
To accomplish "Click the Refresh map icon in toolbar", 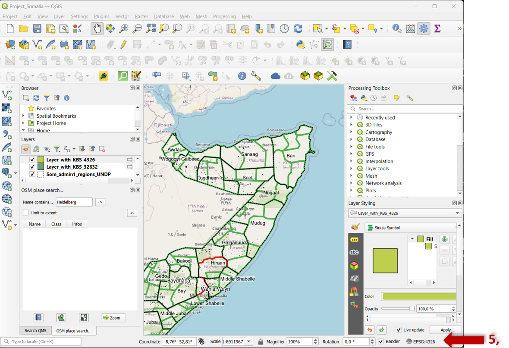I will 298,29.
